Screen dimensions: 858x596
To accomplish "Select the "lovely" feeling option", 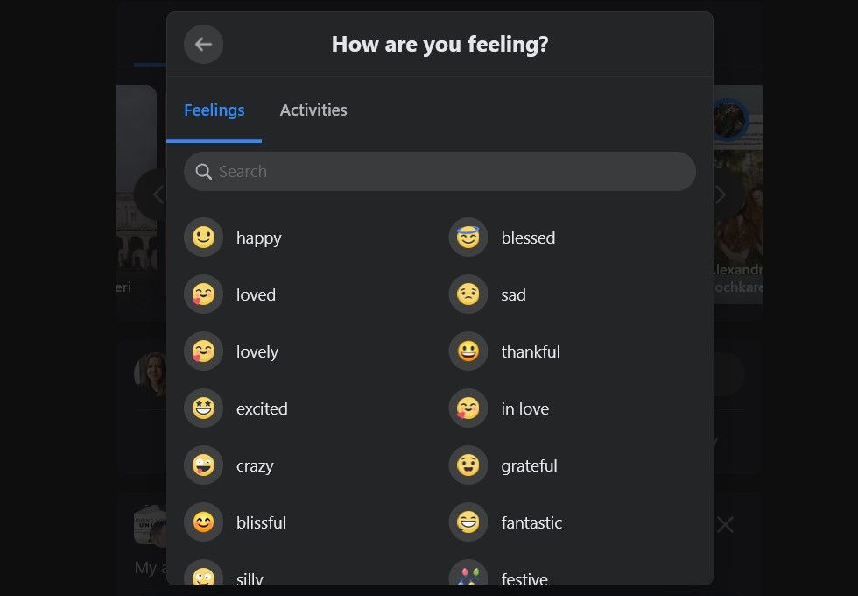I will (257, 351).
